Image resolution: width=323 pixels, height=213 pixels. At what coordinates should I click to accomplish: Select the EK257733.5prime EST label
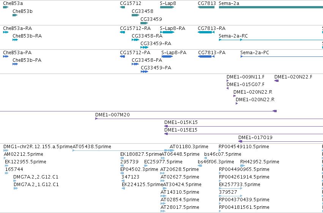coord(239,185)
